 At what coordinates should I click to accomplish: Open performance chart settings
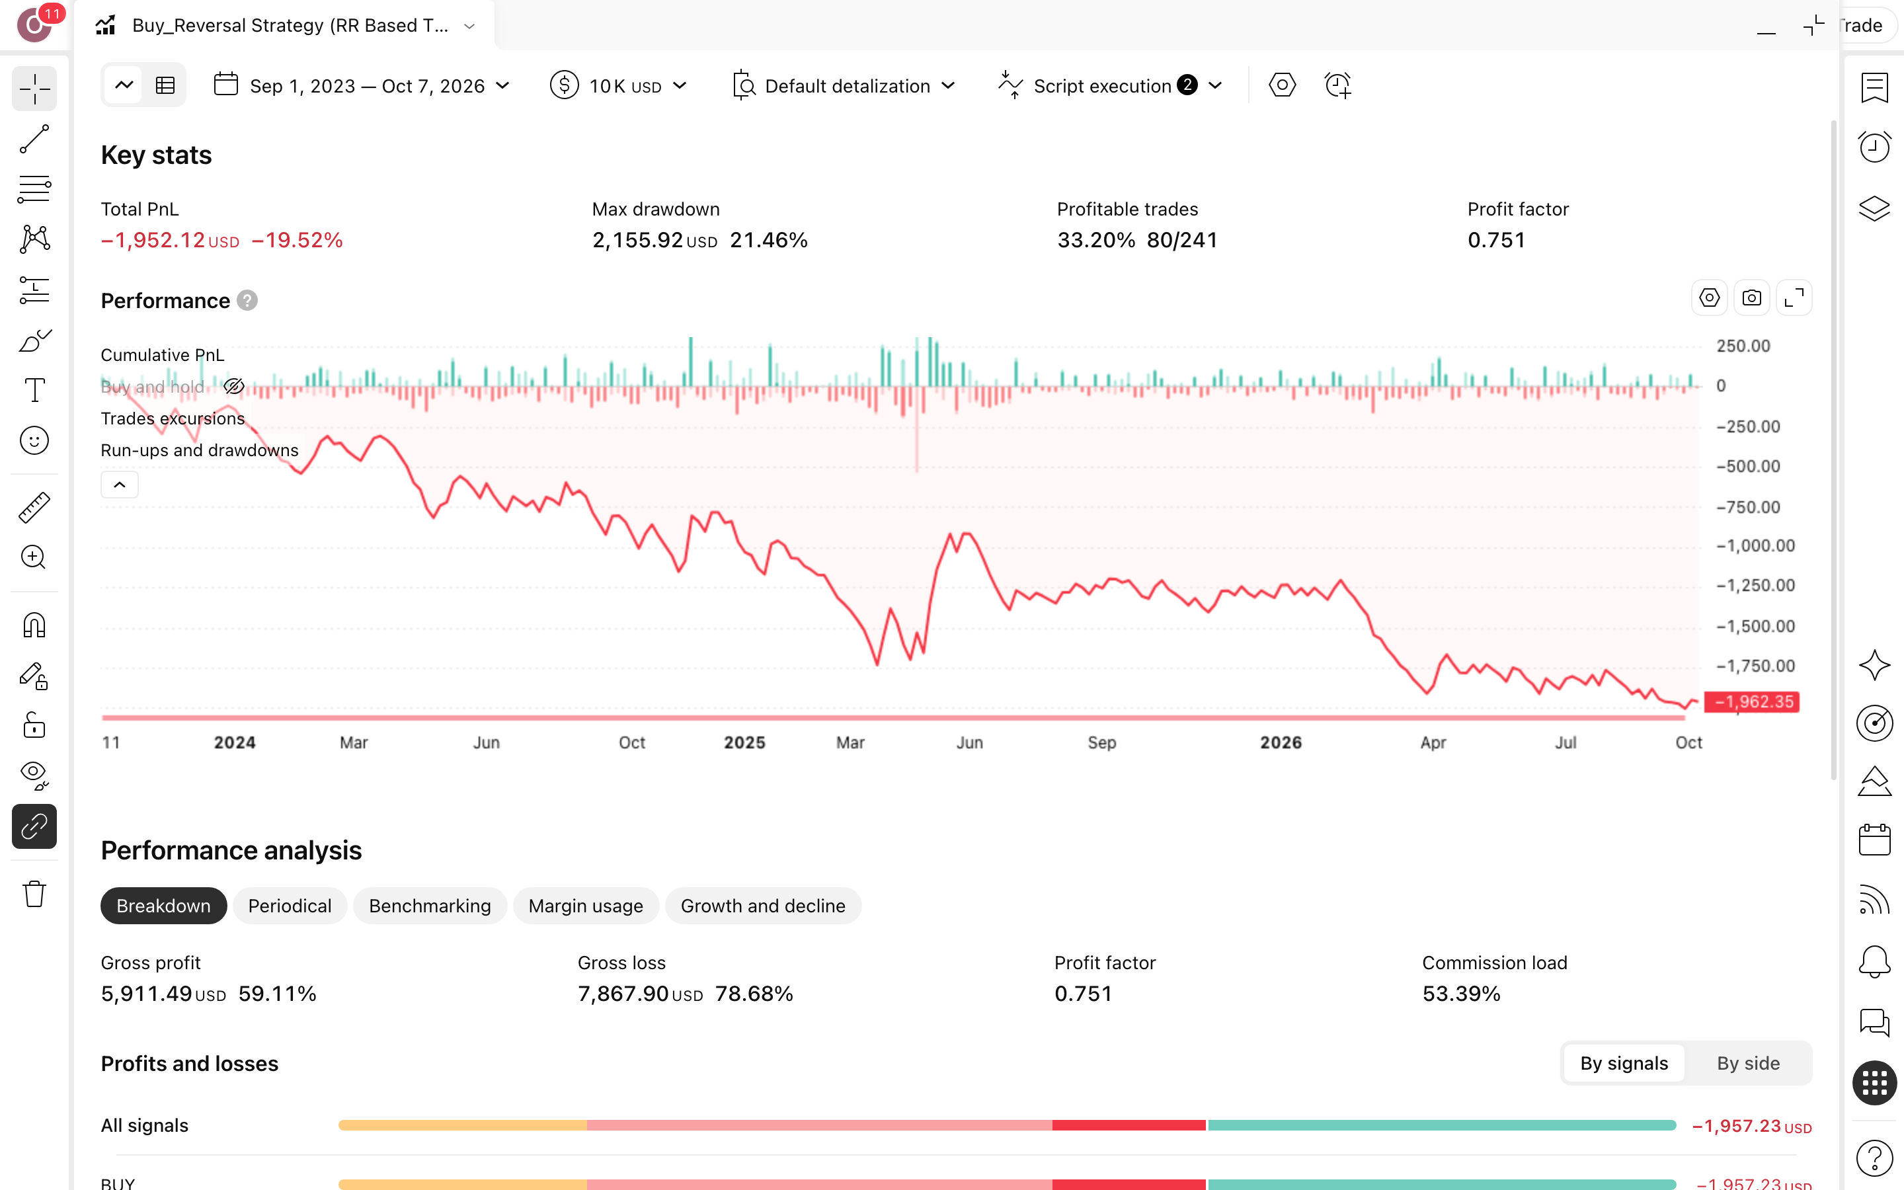tap(1709, 298)
